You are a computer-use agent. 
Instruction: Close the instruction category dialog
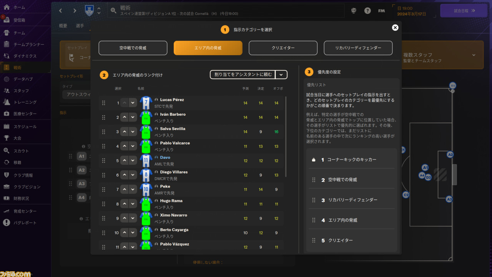(395, 27)
